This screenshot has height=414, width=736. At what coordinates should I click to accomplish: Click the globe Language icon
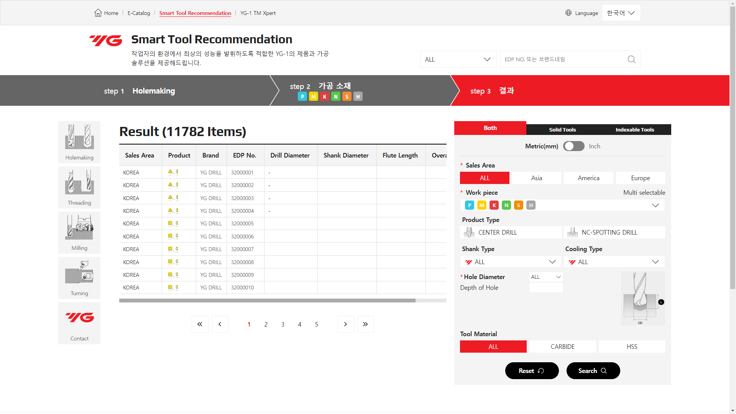click(x=568, y=13)
